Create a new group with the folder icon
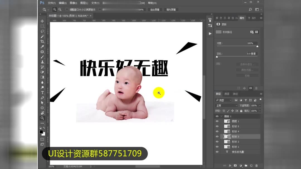 coord(246,165)
